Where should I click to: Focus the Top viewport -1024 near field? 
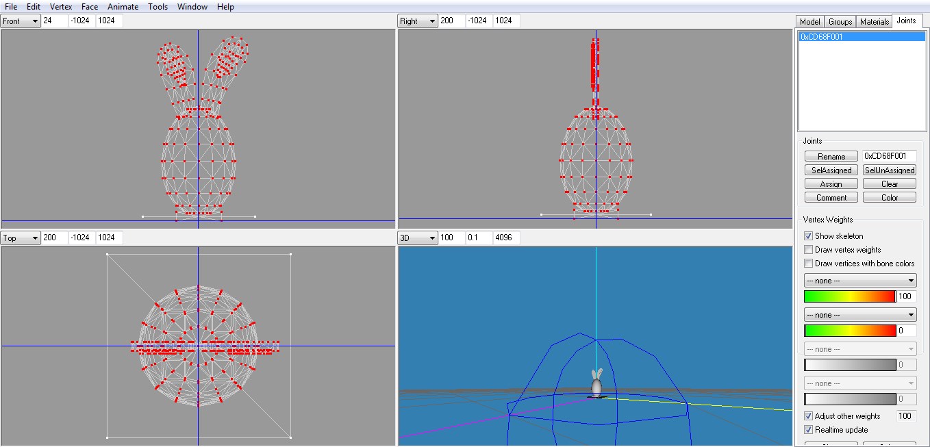point(82,238)
